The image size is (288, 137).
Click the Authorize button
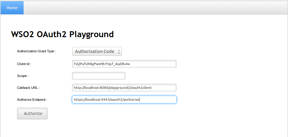pos(33,114)
